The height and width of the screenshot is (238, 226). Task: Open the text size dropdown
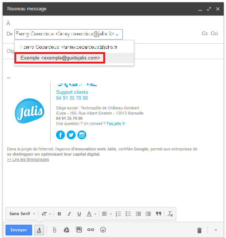[46, 214]
